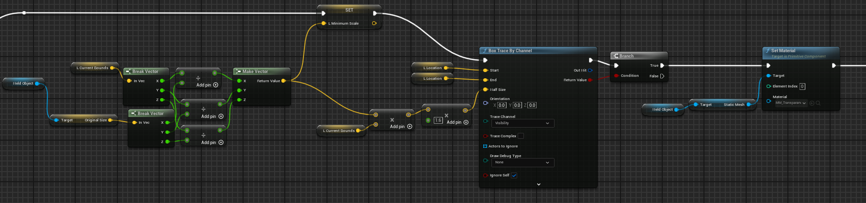Uncheck the Ignore Self checkbox
Viewport: 866px width, 203px height.
[514, 175]
